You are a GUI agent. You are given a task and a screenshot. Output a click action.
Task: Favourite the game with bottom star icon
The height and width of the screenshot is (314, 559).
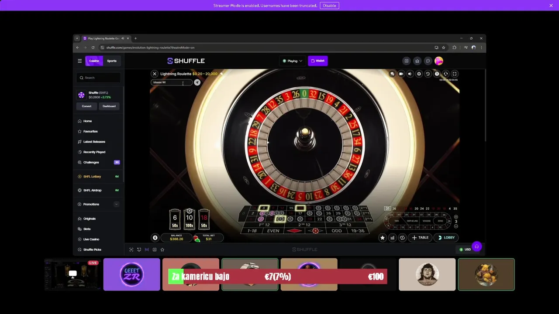tap(162, 249)
